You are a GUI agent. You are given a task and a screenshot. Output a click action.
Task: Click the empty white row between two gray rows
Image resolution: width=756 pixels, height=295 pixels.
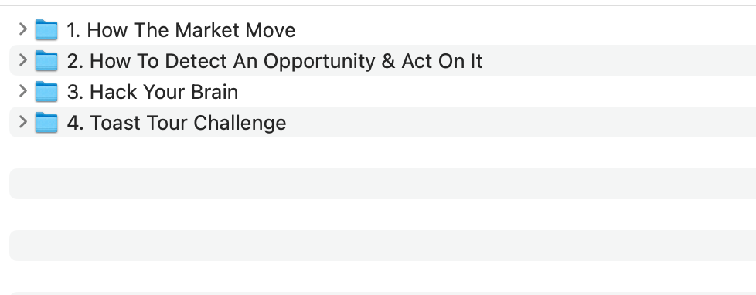(383, 215)
